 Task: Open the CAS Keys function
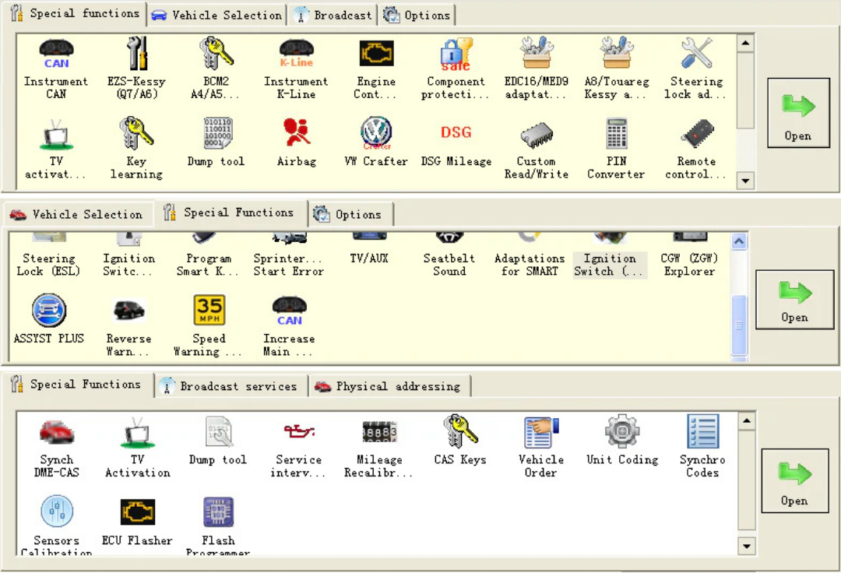[459, 432]
